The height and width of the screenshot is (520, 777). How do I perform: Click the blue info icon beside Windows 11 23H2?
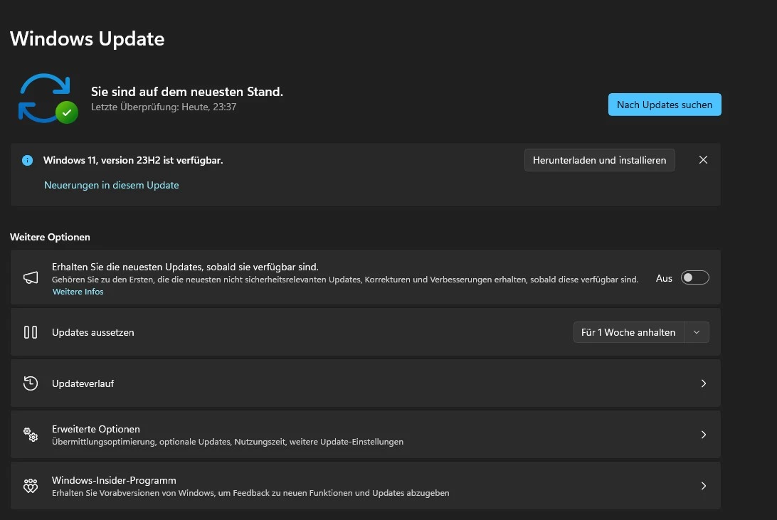pos(27,161)
